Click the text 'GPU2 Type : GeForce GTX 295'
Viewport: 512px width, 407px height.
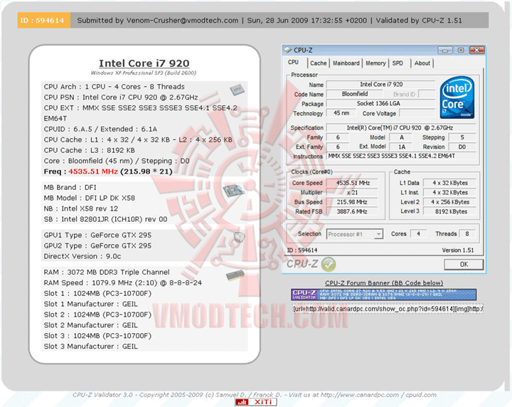[x=97, y=245]
